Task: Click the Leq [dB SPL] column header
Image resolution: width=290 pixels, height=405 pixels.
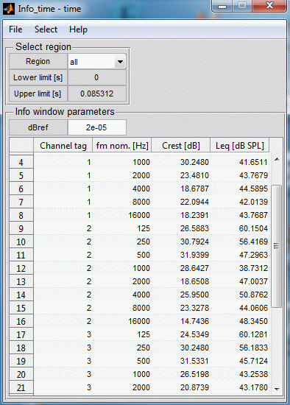Action: 240,146
